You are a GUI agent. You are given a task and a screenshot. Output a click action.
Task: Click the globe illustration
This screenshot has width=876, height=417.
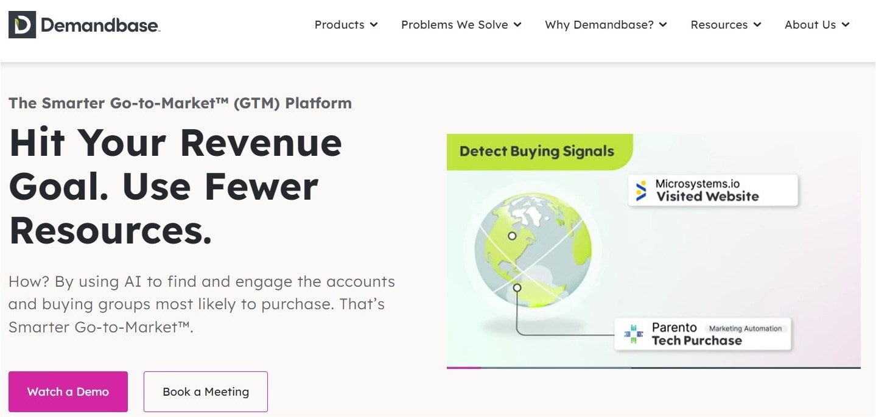[533, 248]
